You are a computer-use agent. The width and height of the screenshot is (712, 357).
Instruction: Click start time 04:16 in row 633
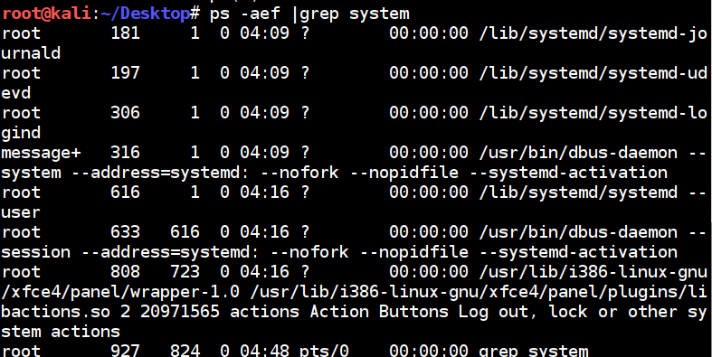click(x=264, y=232)
